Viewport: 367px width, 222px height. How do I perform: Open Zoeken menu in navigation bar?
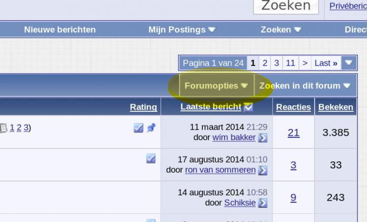tap(281, 29)
